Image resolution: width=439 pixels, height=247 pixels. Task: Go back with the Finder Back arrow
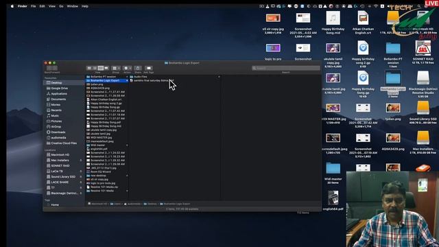point(49,68)
